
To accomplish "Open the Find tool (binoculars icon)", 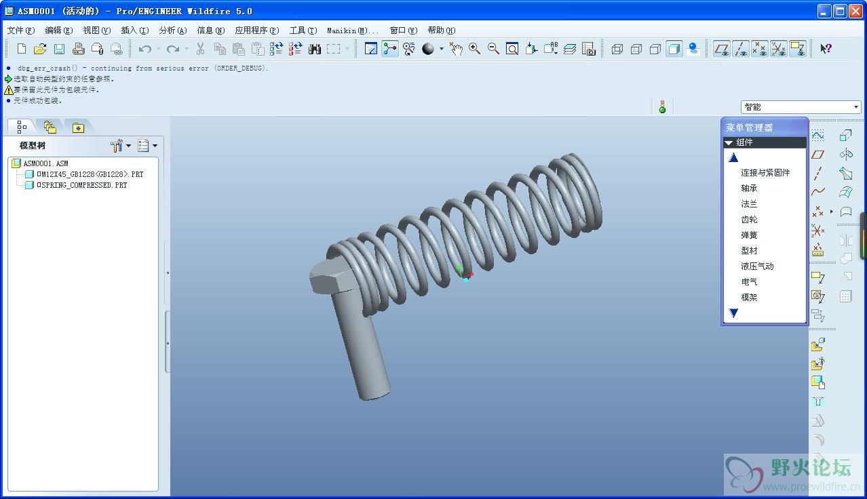I will coord(314,49).
